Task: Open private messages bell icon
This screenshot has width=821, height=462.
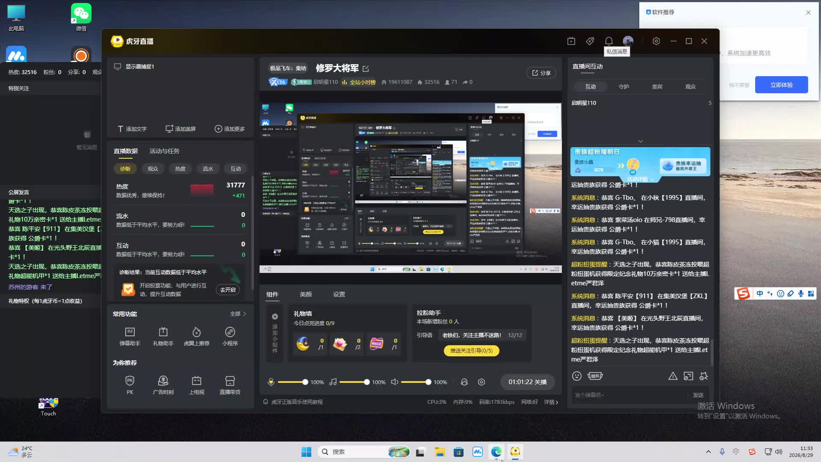Action: (x=609, y=41)
